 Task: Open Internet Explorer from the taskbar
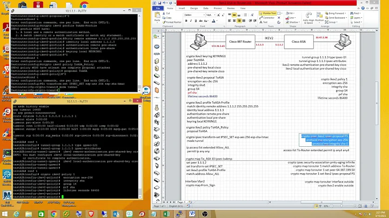[16, 214]
